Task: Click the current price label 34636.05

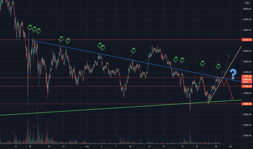Action: coord(247,79)
